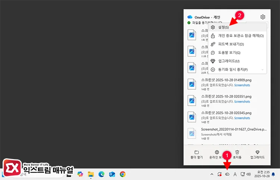The height and width of the screenshot is (180, 280).
Task: Launch Microsoft Edge from the taskbar
Action: (x=101, y=174)
